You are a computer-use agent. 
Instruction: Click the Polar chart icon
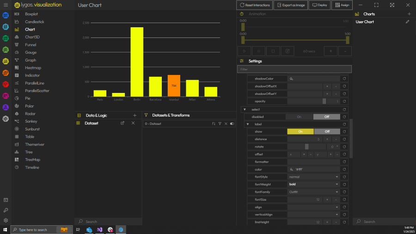17,106
